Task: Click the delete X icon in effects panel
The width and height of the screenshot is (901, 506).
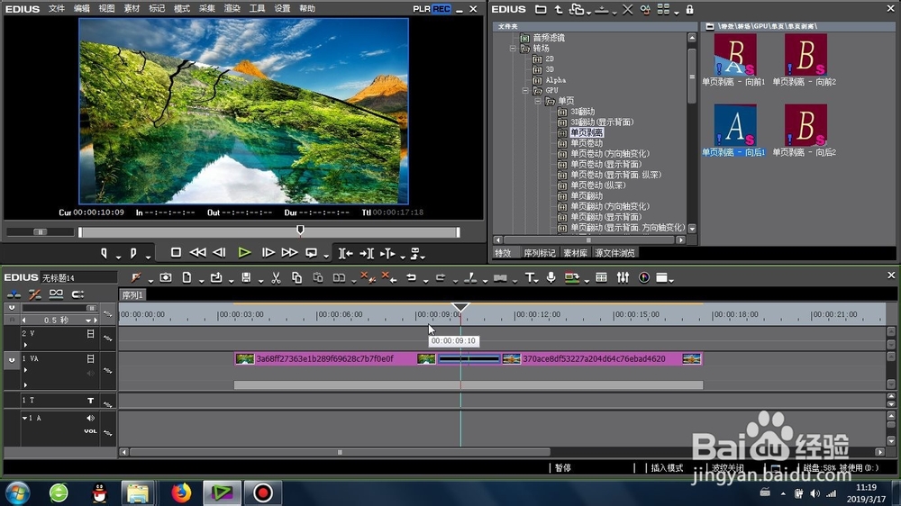Action: pos(627,9)
